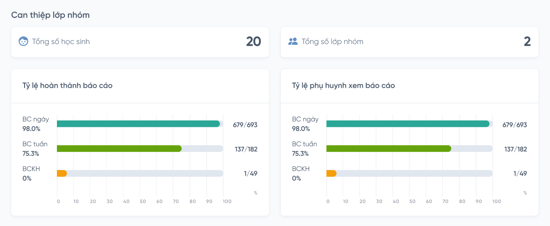Click 'BCKH' label in parent-view chart
The image size is (550, 226).
pos(301,169)
